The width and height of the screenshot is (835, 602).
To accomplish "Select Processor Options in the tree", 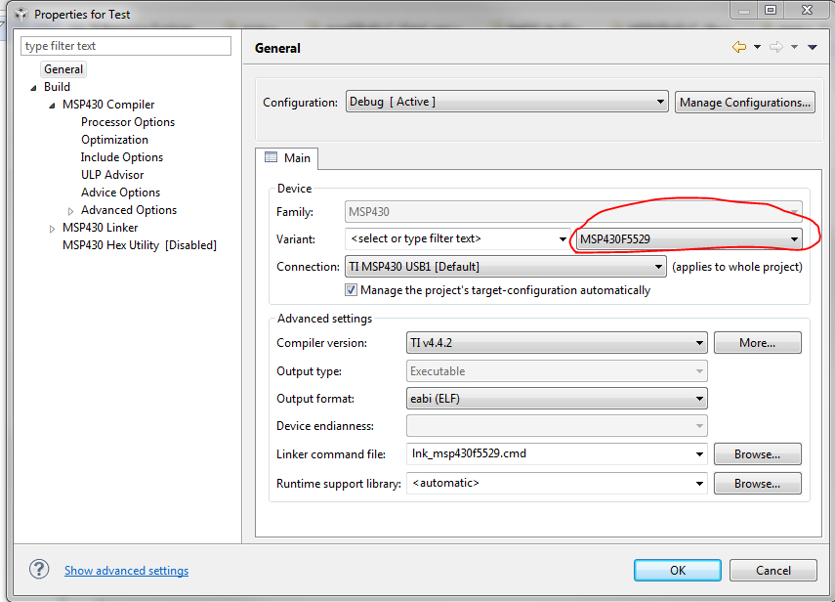I will coord(128,122).
